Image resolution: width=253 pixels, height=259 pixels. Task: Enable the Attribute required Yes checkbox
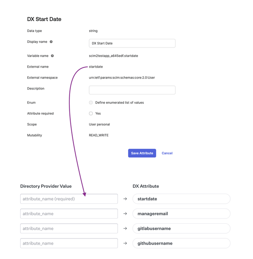pyautogui.click(x=91, y=114)
